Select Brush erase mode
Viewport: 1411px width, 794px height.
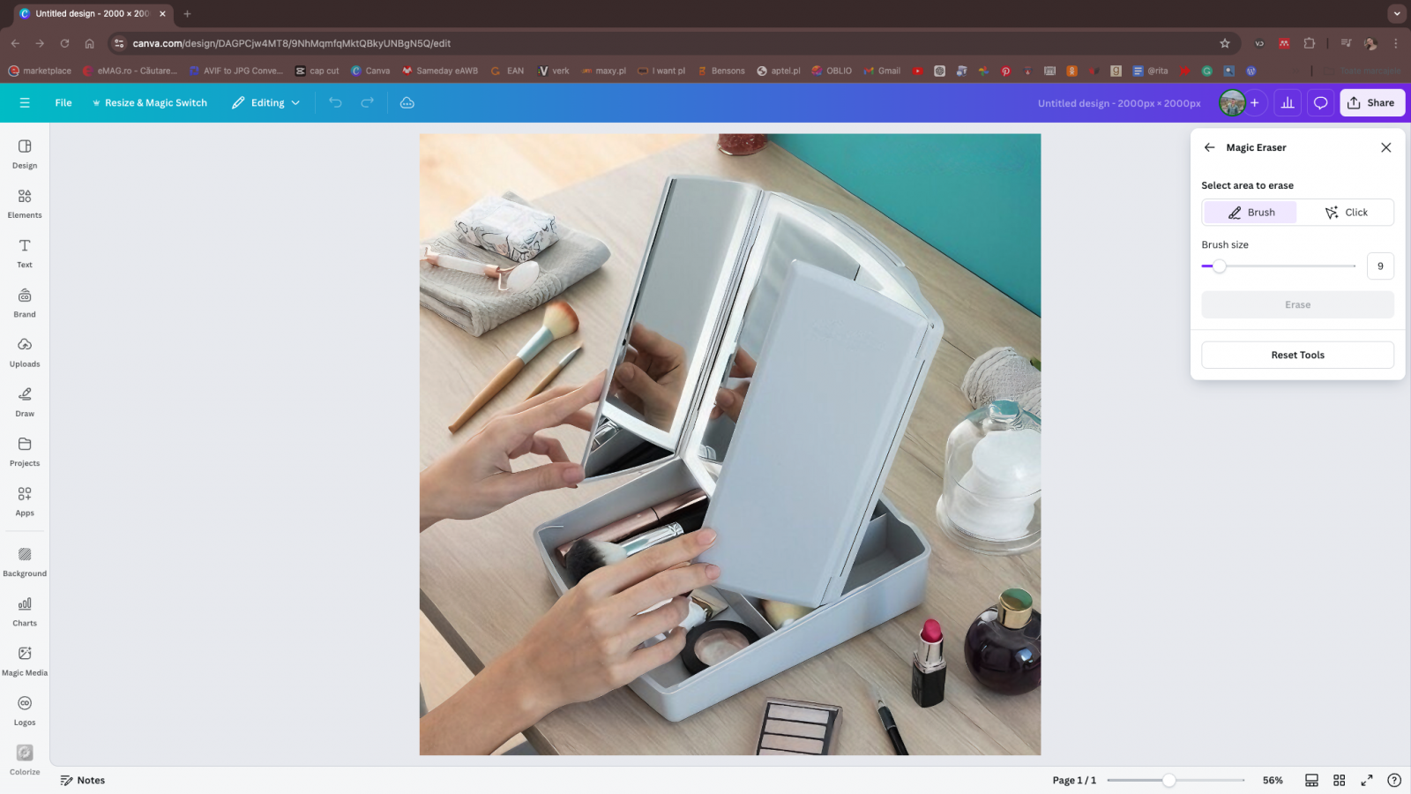pyautogui.click(x=1250, y=213)
